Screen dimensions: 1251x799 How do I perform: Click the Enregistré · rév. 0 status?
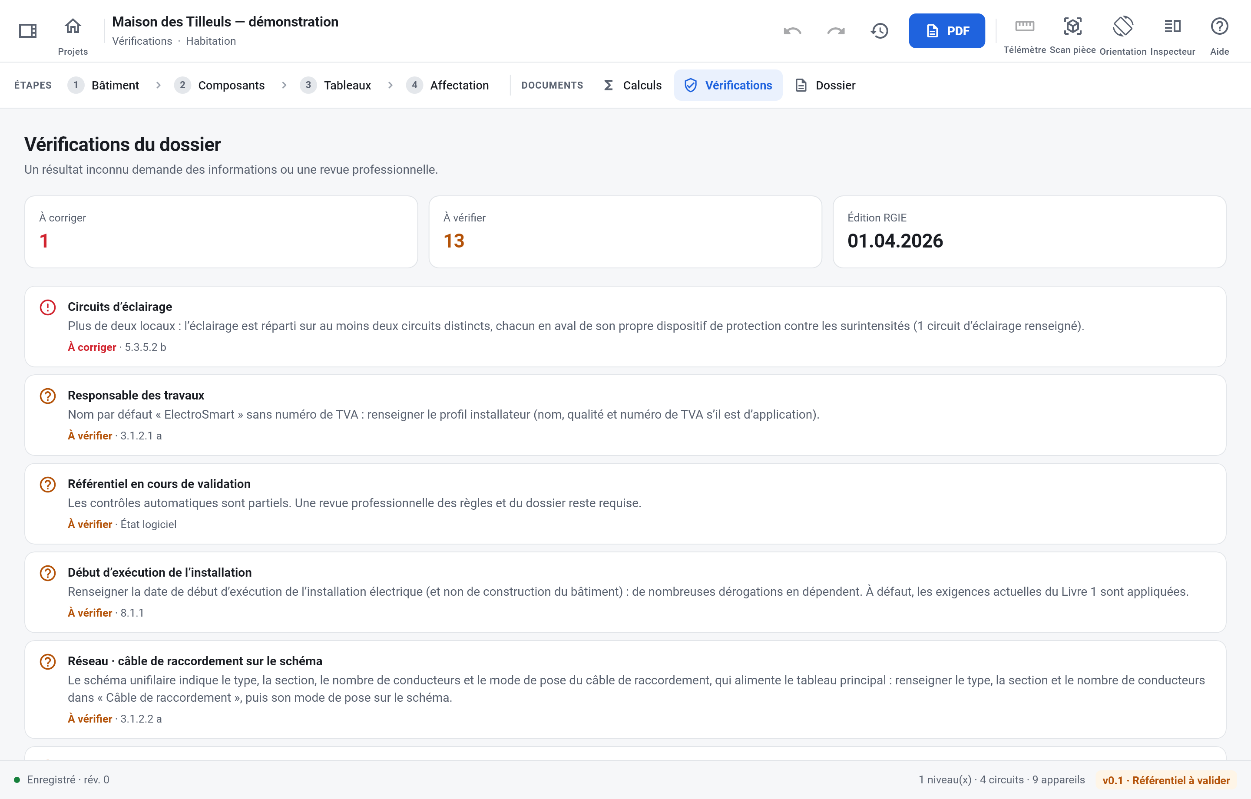coord(62,779)
